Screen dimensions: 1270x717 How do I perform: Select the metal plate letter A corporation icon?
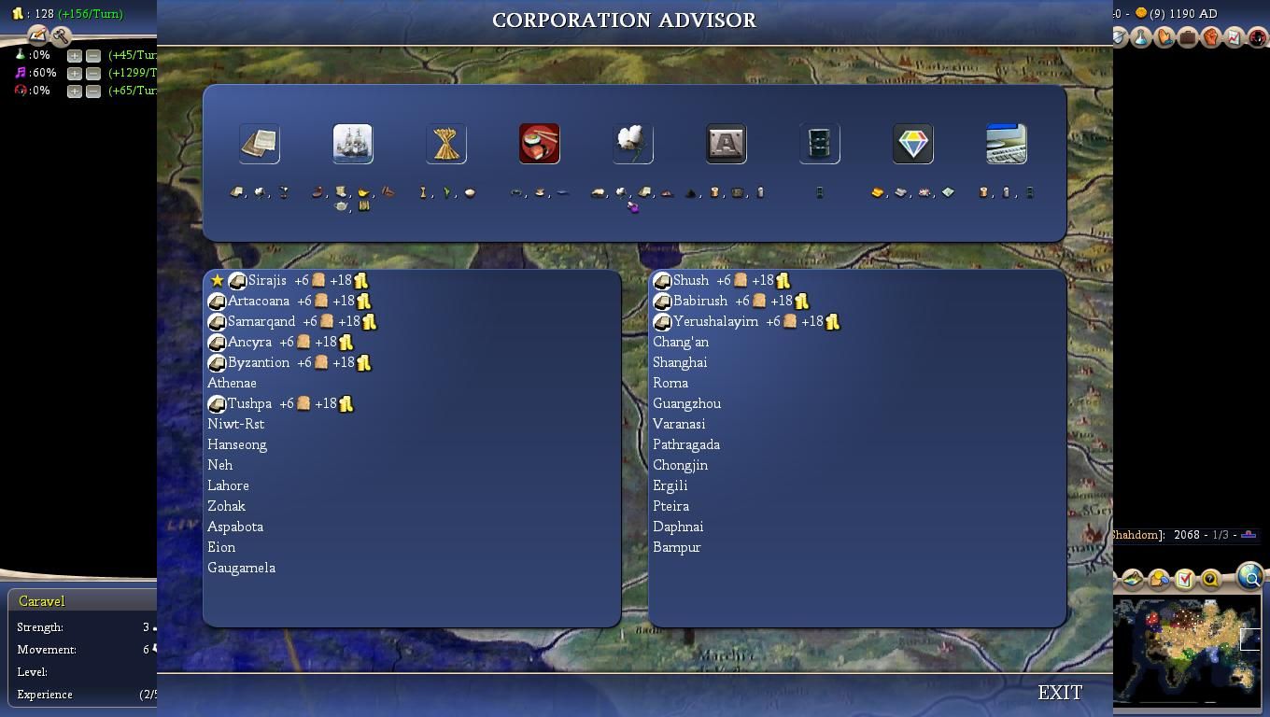(x=727, y=144)
